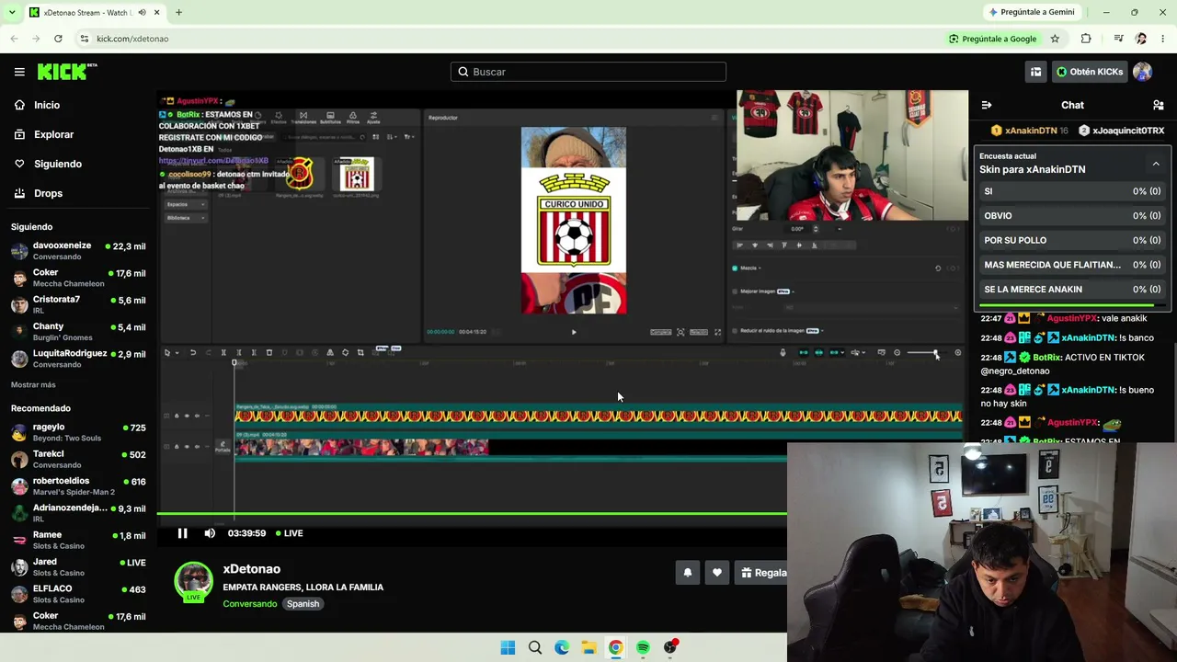
Task: Vote OBVIO in the poll
Action: click(x=1072, y=216)
